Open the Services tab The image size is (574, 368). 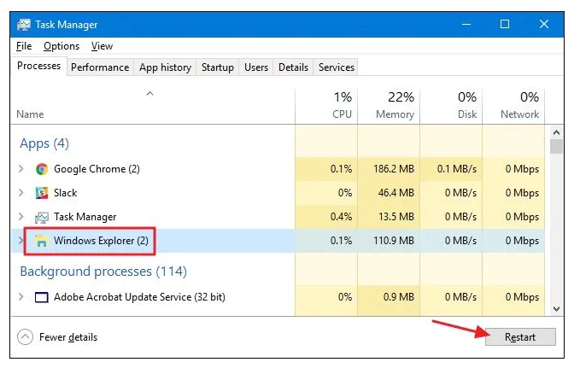click(x=336, y=67)
